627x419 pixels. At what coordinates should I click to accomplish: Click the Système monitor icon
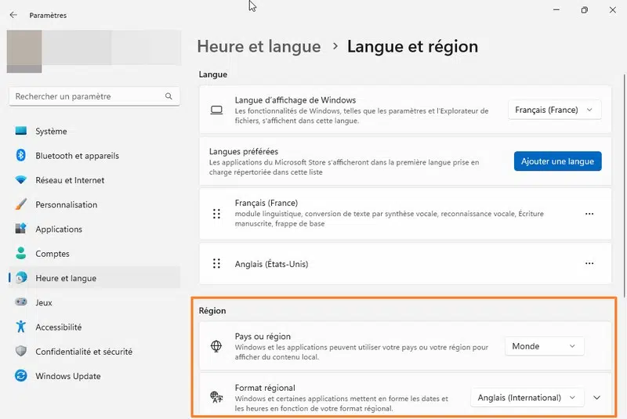pos(21,131)
